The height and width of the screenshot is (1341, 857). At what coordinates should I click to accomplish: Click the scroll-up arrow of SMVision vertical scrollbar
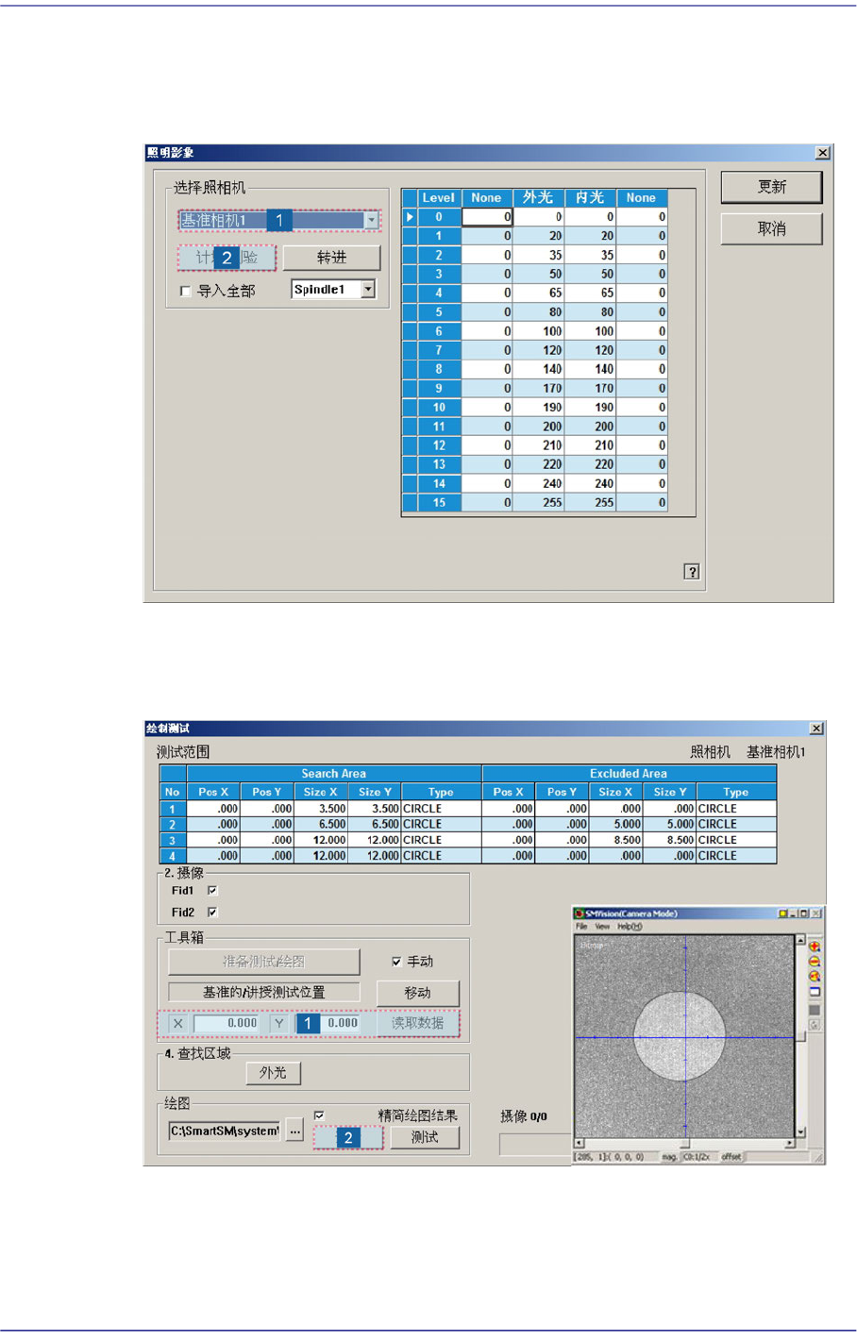pyautogui.click(x=800, y=940)
